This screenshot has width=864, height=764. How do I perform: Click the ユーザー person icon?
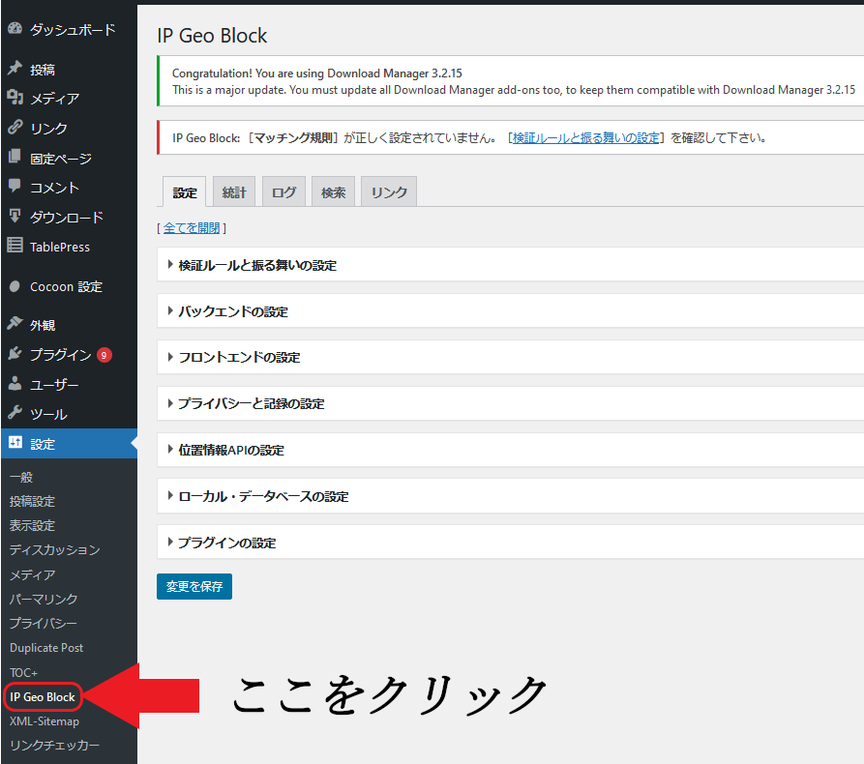pyautogui.click(x=15, y=383)
